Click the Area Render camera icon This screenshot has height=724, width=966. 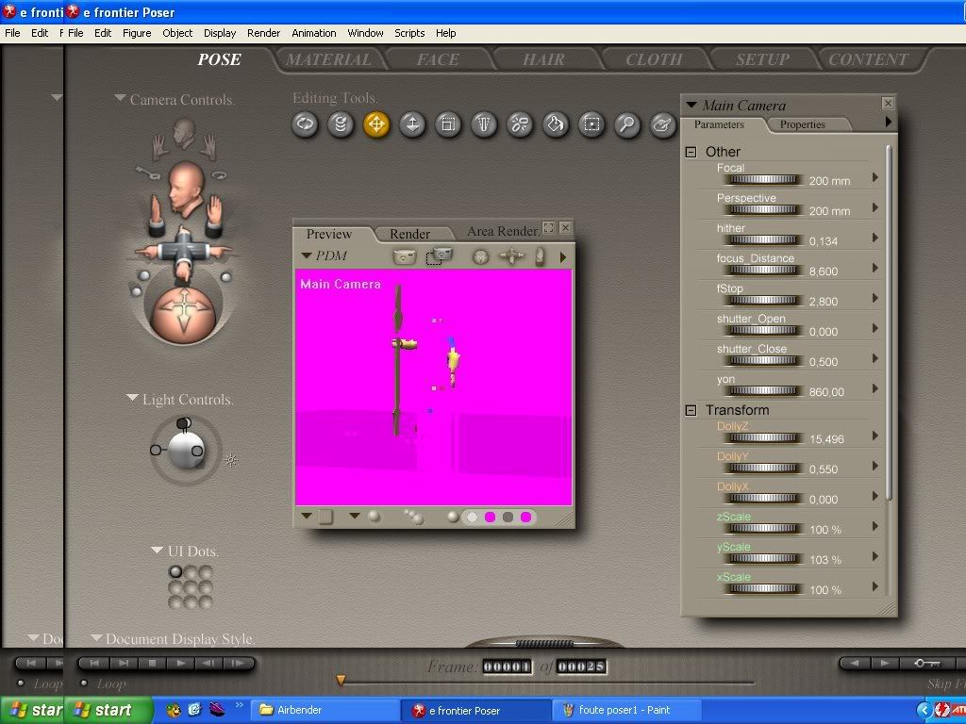pyautogui.click(x=439, y=255)
